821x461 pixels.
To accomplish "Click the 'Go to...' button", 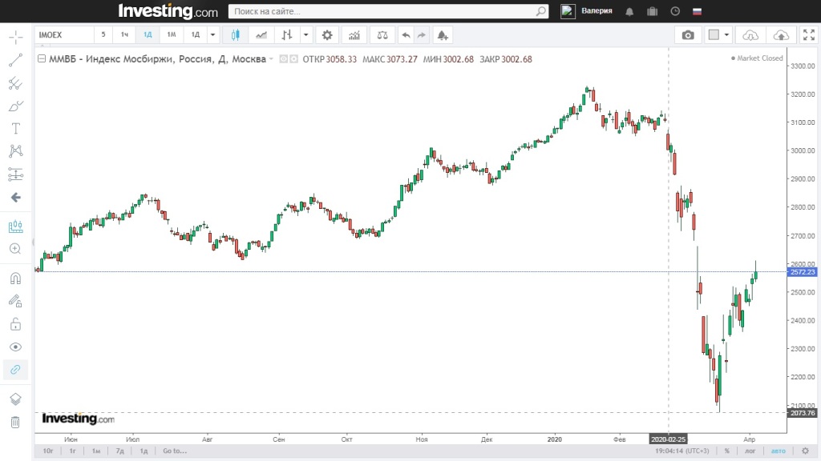I will (x=174, y=451).
